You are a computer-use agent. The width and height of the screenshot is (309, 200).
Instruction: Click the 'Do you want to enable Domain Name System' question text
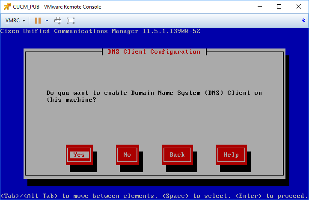154,96
